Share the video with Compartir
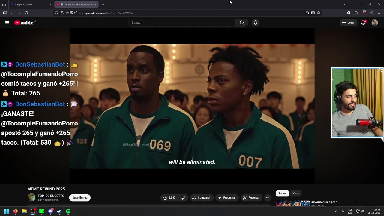 tap(201, 198)
